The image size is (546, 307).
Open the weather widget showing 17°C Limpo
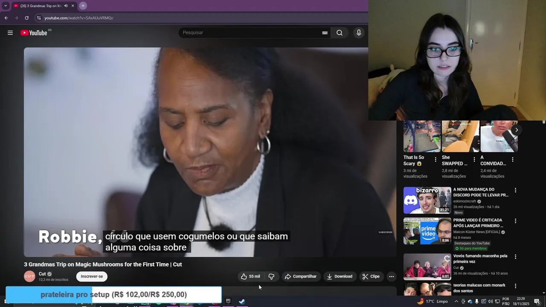pos(432,301)
